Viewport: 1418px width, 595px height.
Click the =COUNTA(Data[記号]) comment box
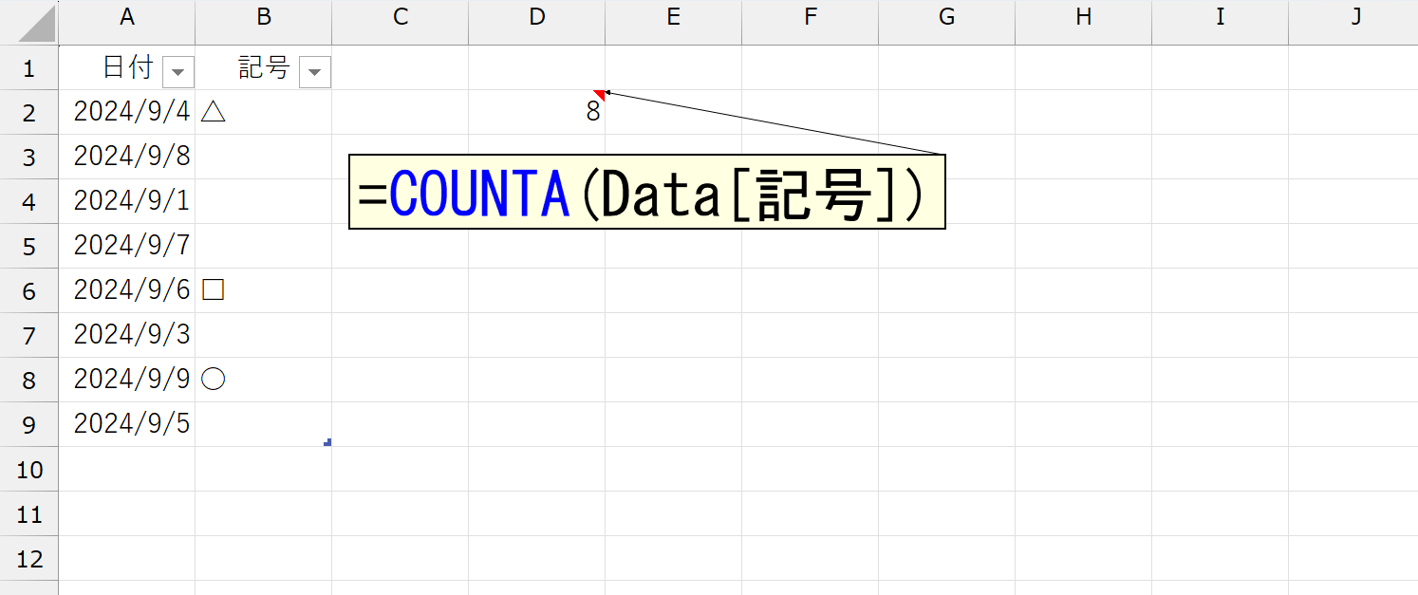647,192
